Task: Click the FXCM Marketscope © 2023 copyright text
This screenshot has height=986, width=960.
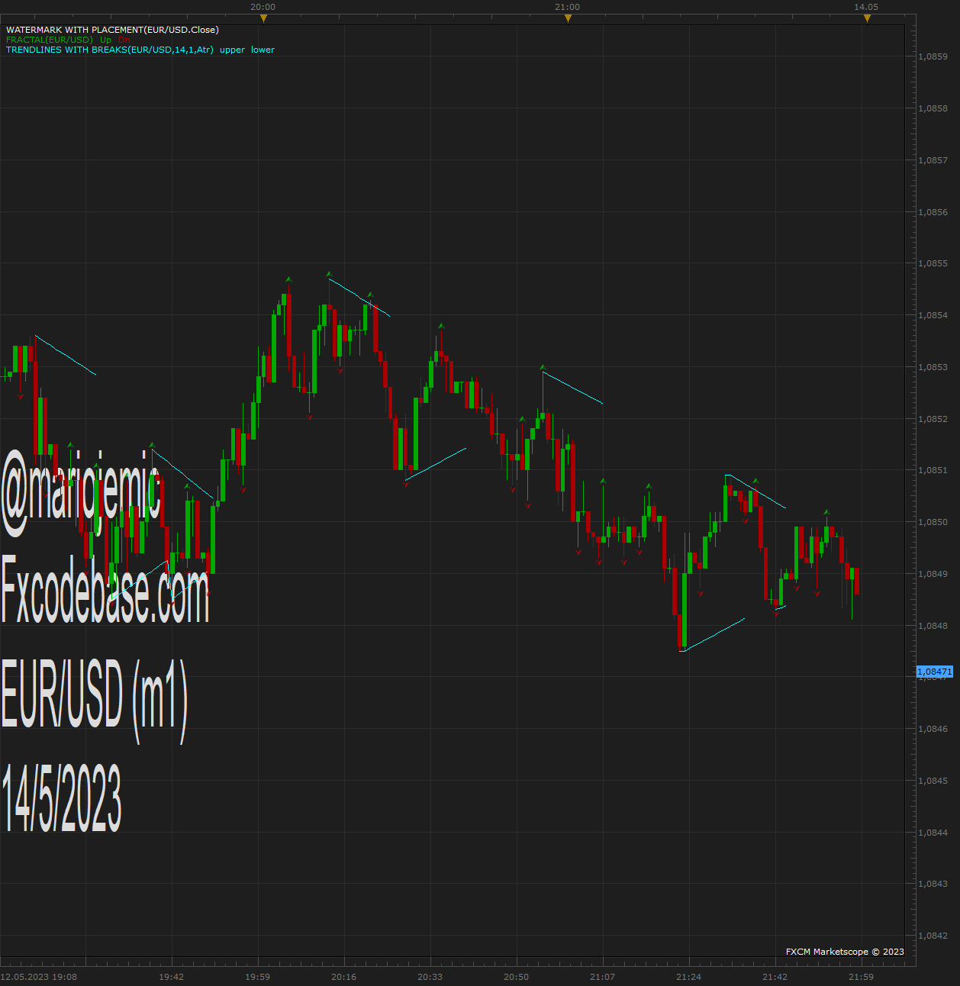Action: click(845, 952)
